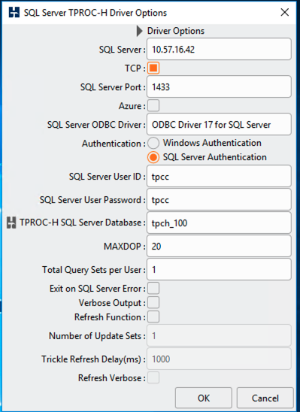300x412 pixels.
Task: Click the HammerDB icon in title bar
Action: (x=14, y=12)
